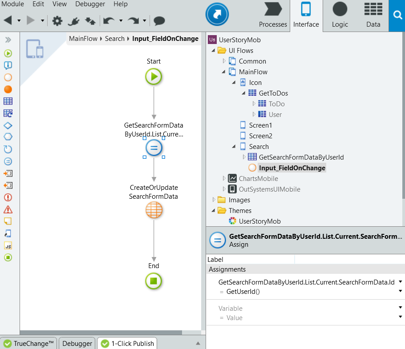Select the Assign tool in the left toolbox
405x349 pixels.
[8, 161]
